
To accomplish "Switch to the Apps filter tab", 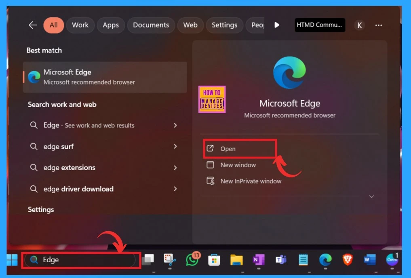I will tap(111, 25).
